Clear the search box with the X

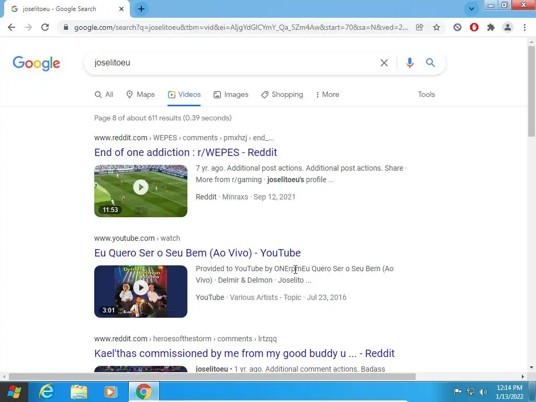pos(384,63)
